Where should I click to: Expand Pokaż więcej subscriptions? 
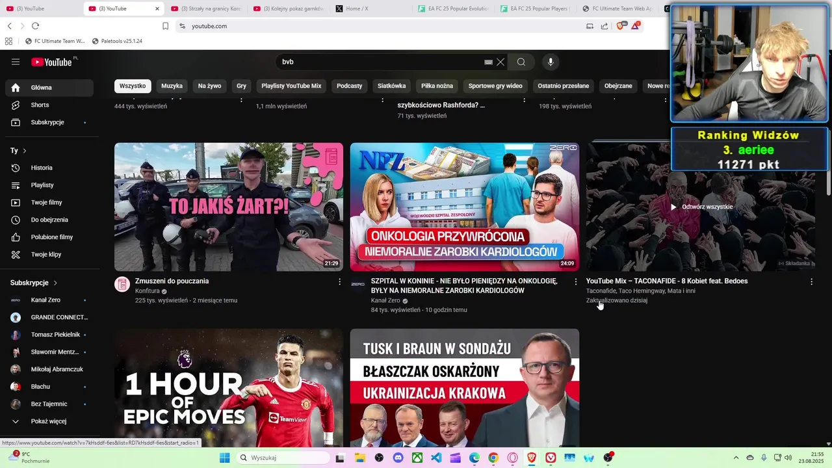coord(49,421)
